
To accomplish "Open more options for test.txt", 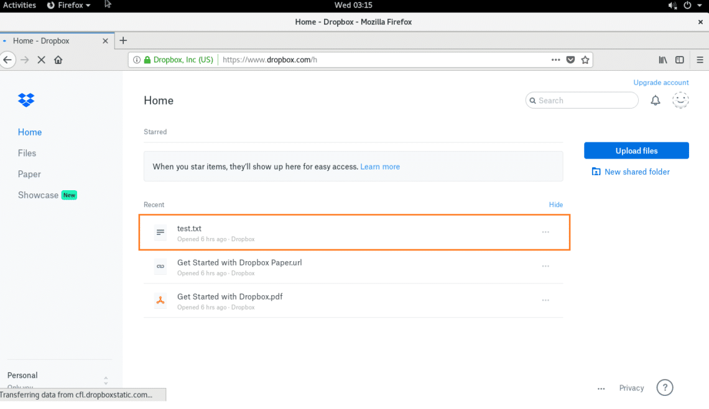I will click(545, 232).
